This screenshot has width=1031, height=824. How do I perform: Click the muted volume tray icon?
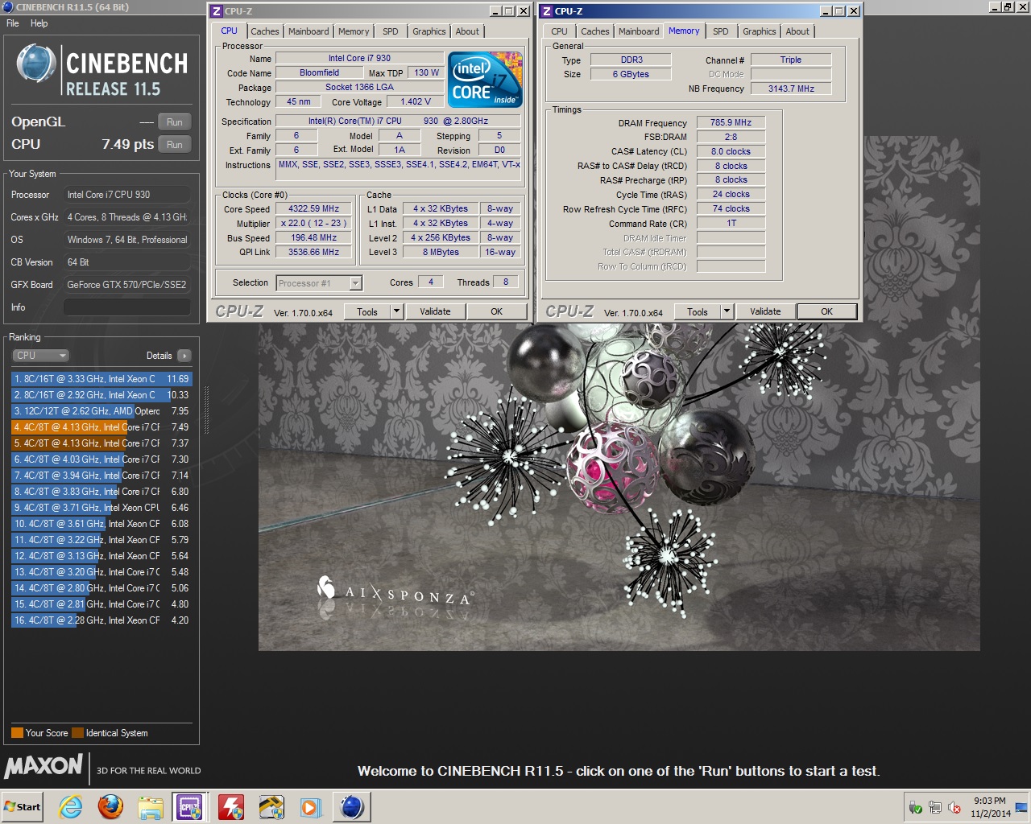click(x=954, y=807)
